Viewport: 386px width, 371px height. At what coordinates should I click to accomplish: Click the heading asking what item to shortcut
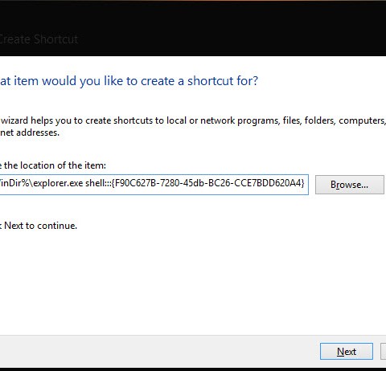(x=129, y=80)
